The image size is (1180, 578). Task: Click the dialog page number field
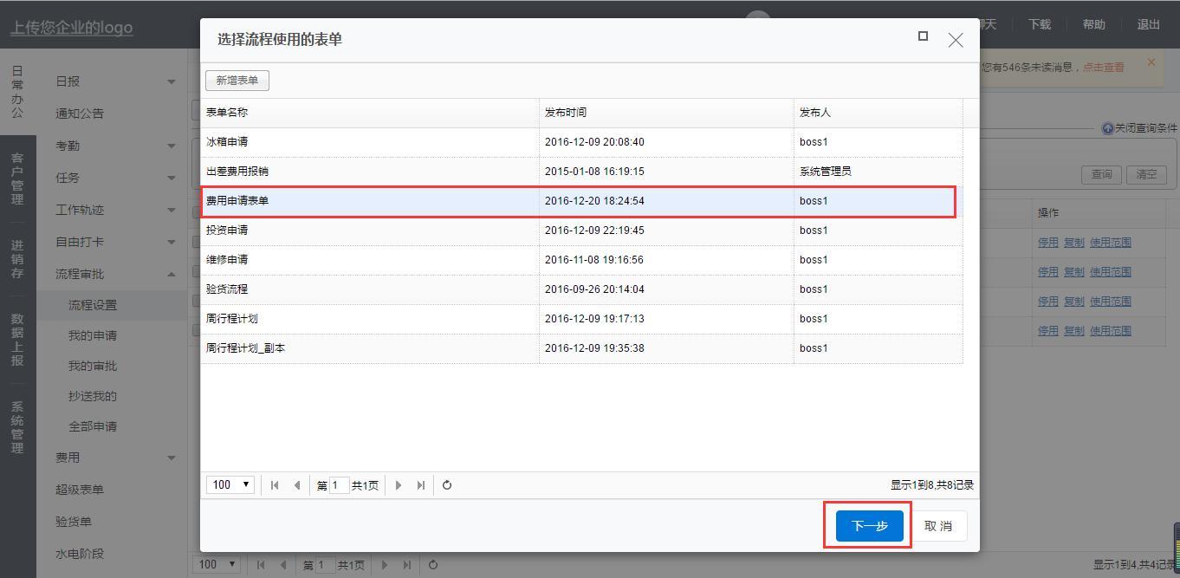(x=339, y=485)
